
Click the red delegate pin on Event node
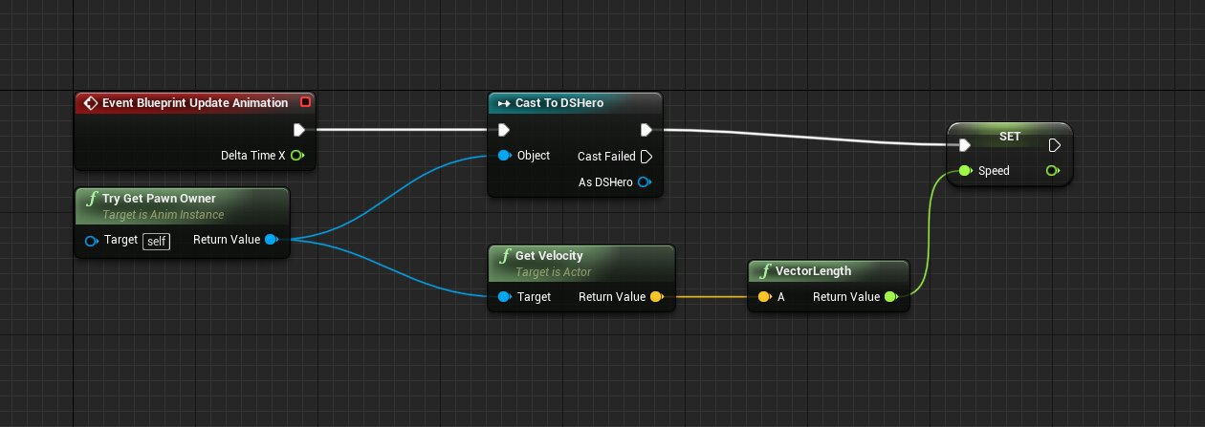coord(305,102)
